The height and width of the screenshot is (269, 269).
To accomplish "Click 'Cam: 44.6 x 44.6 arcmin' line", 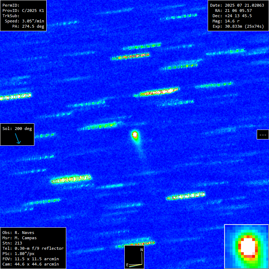I will [30, 264].
